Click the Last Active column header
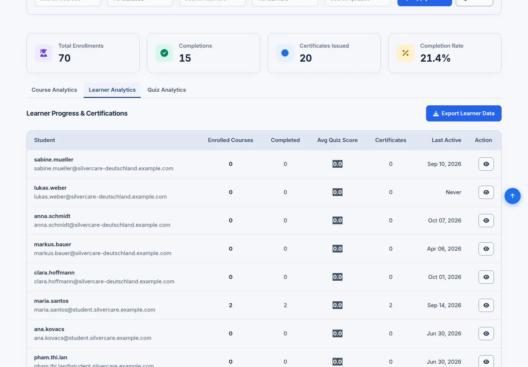The image size is (528, 367). 447,140
